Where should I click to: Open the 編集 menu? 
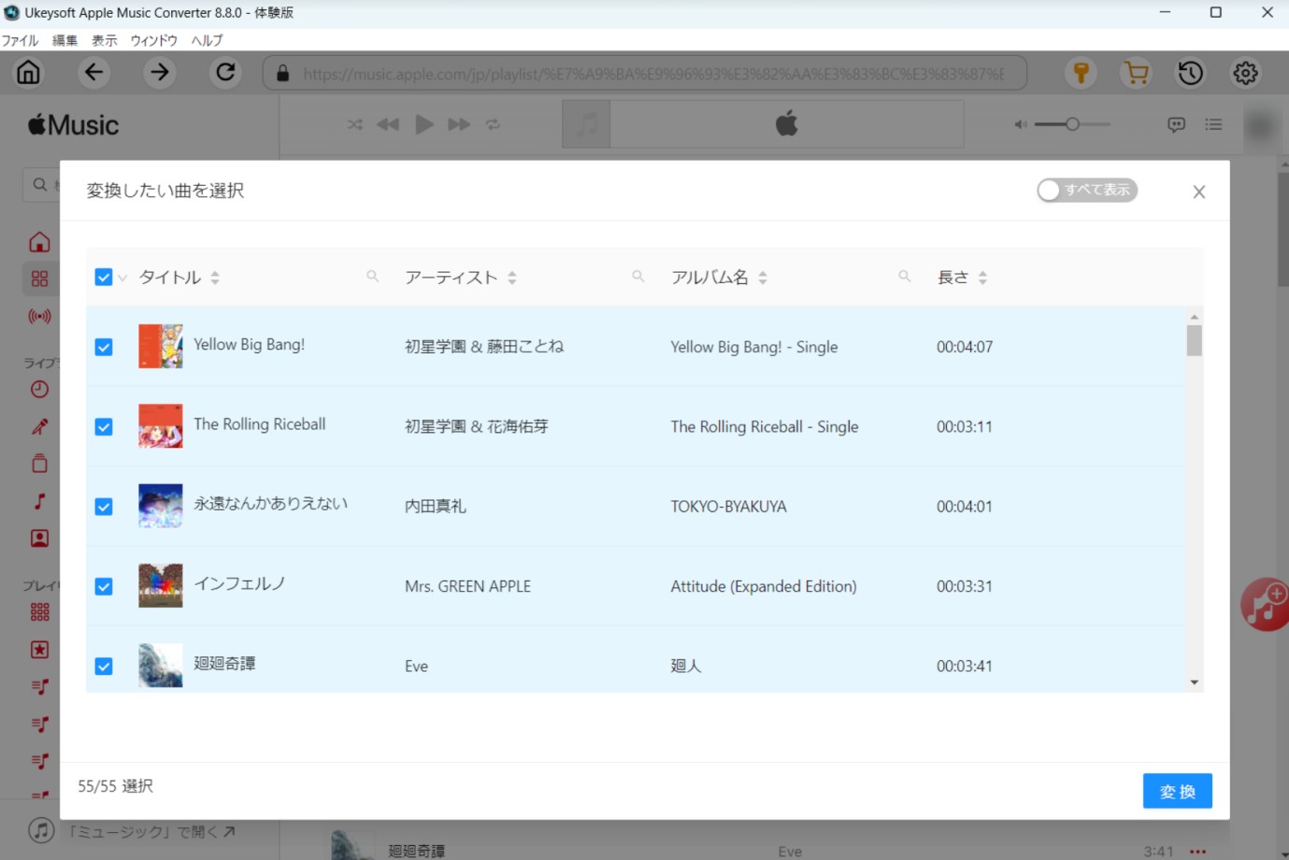pyautogui.click(x=64, y=40)
